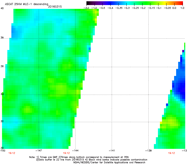Click the latitude label 34
The image size is (187, 164).
click(x=2, y=94)
